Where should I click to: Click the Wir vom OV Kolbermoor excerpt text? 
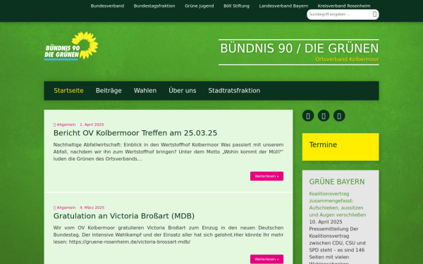(x=168, y=234)
